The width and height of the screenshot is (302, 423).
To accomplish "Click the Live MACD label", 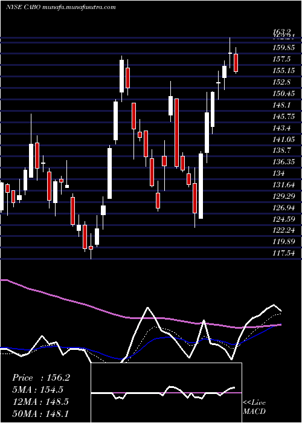I will (254, 407).
